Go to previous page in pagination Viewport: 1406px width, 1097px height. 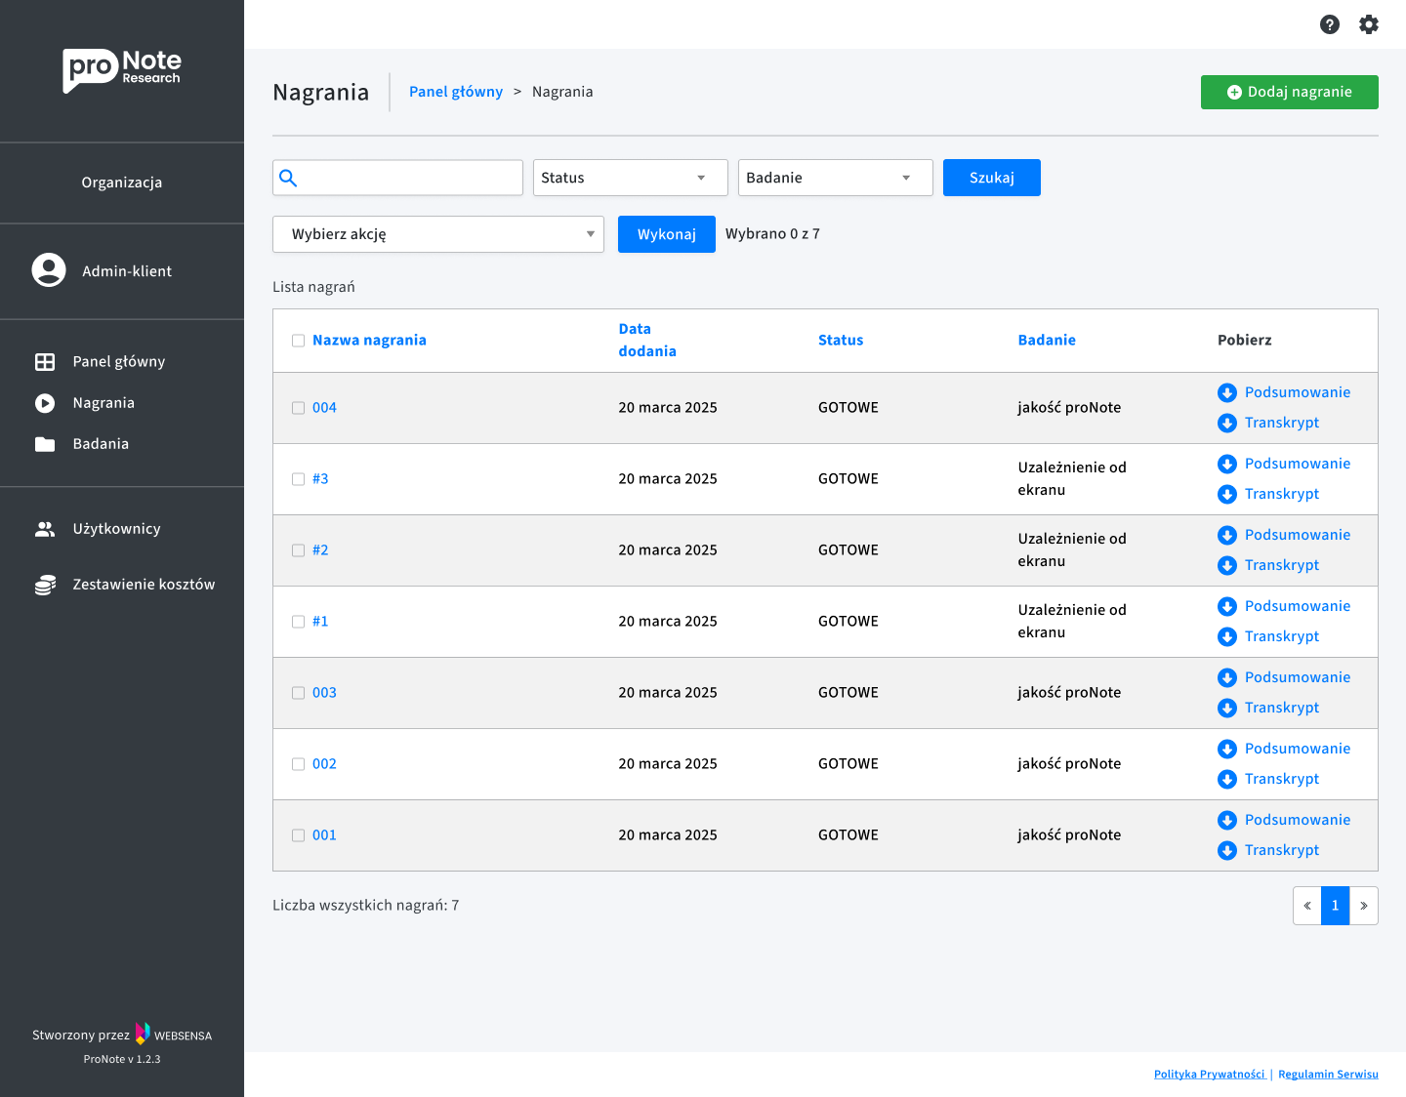[x=1307, y=906]
